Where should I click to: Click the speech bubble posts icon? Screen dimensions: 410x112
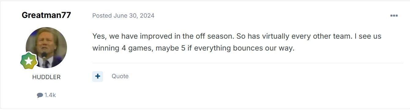click(40, 95)
